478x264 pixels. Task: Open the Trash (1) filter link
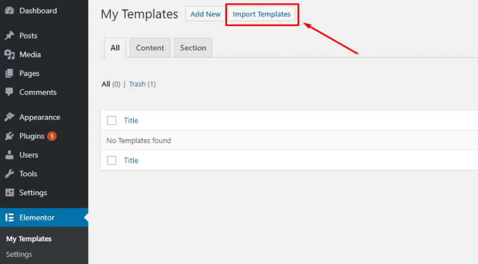(x=142, y=84)
